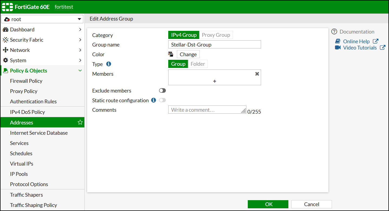
Task: Click the FortiGate logo icon
Action: pos(8,7)
